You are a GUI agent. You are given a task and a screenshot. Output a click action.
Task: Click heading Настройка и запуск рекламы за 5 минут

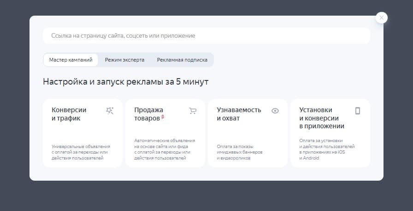point(126,82)
